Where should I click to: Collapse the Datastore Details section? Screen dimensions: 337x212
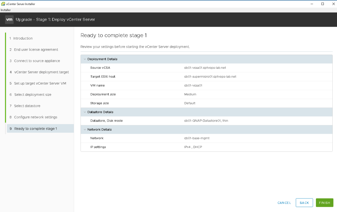85,112
